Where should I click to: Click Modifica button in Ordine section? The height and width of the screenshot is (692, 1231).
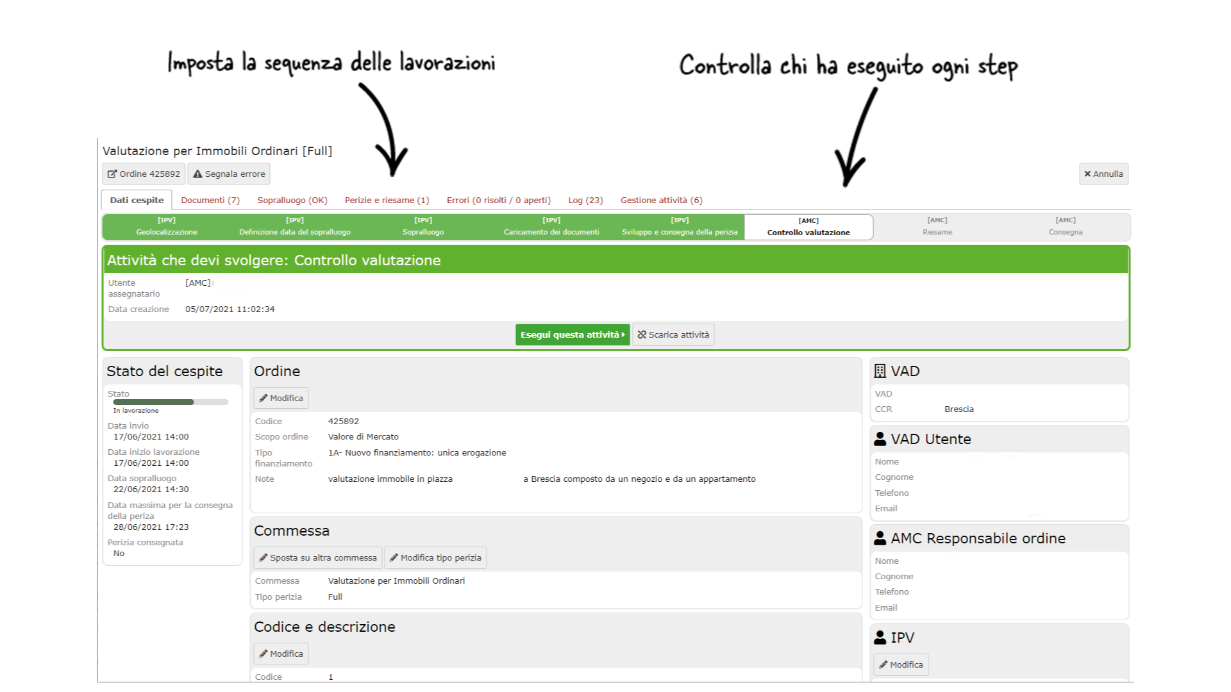[x=281, y=398]
